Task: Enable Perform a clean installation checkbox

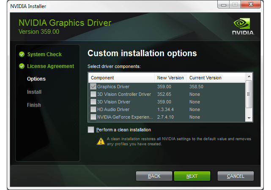Action: [91, 130]
